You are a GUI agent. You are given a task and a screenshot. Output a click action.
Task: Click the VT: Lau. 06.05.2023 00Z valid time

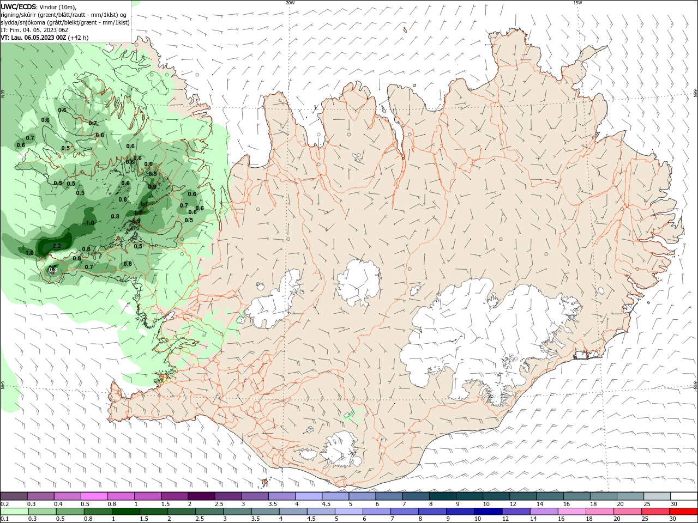point(33,38)
